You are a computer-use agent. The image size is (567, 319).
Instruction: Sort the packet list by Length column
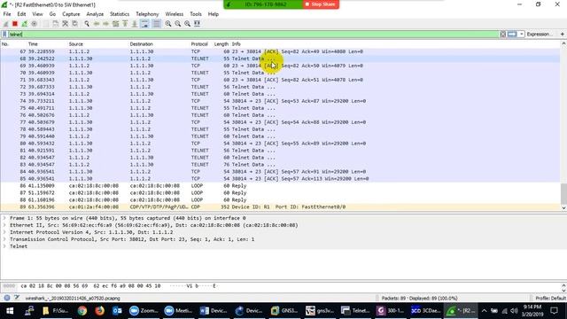(x=221, y=44)
